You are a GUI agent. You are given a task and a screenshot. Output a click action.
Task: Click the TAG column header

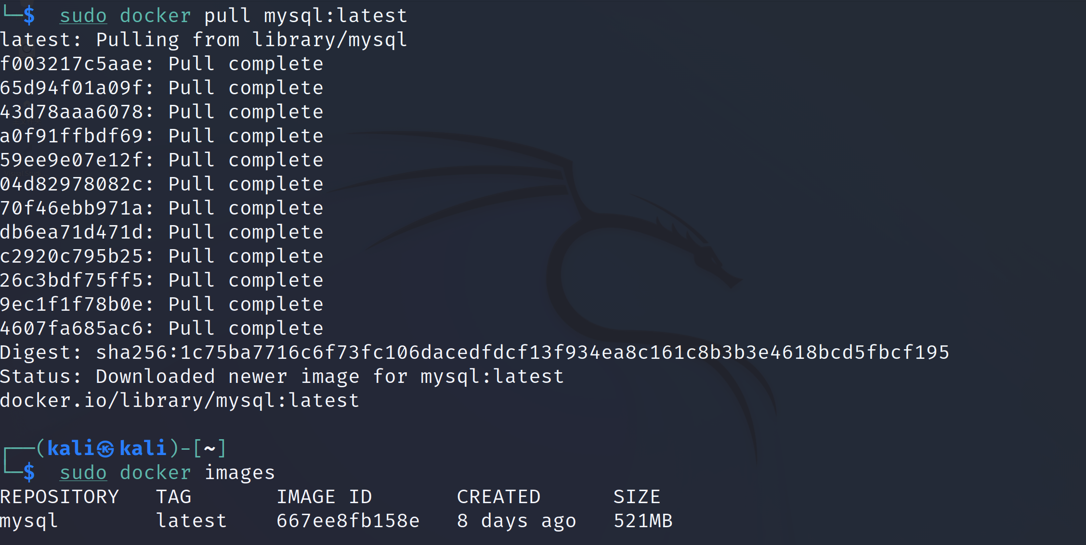click(x=173, y=497)
